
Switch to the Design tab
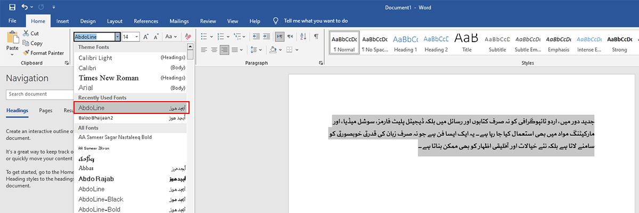click(x=88, y=21)
